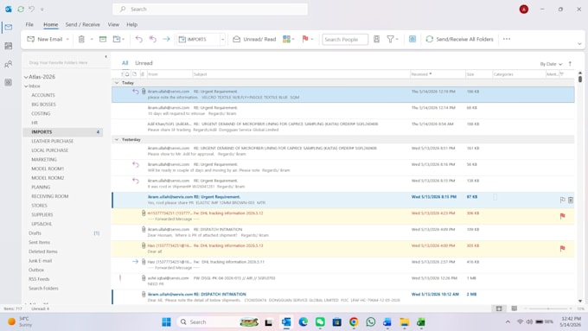Screen dimensions: 588x331
Task: Open the Delete dropdown arrow
Action: (x=91, y=39)
